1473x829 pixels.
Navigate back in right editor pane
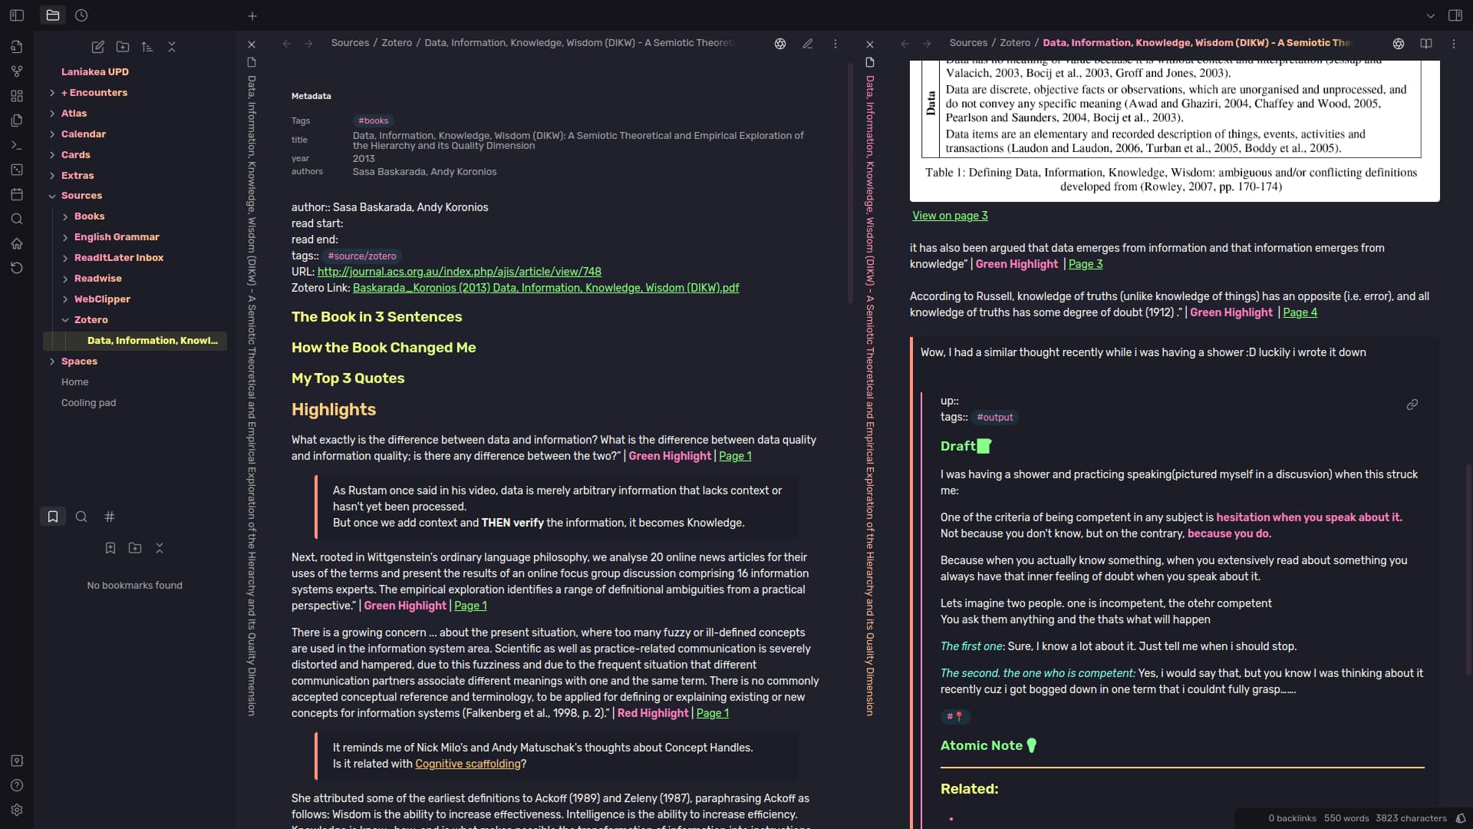coord(905,44)
